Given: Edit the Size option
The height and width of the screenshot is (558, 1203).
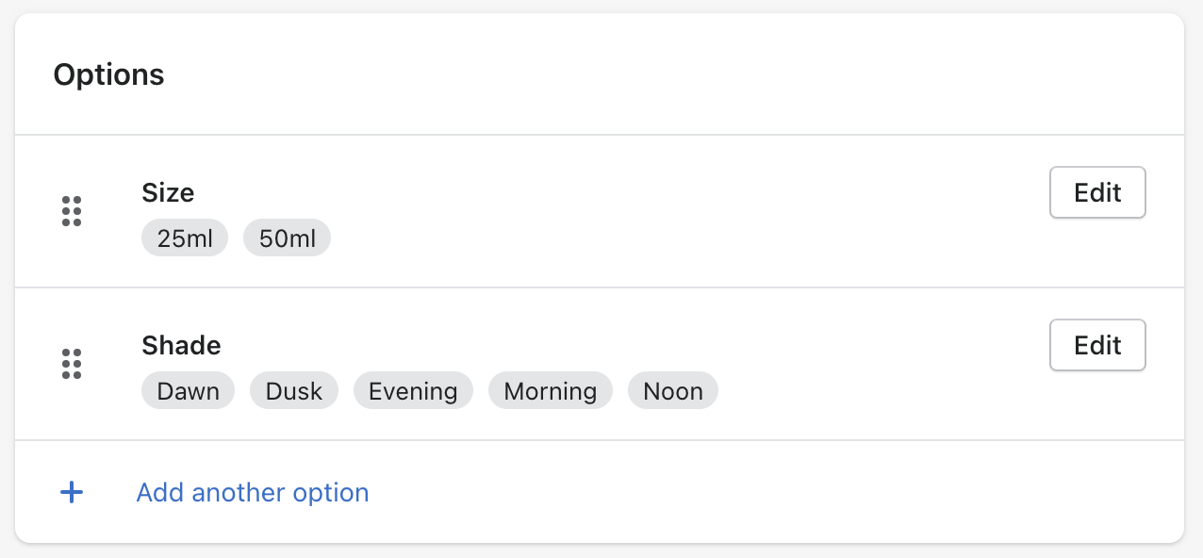Looking at the screenshot, I should tap(1097, 192).
